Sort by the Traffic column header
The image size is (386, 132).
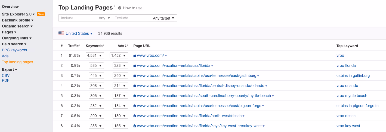coord(73,46)
